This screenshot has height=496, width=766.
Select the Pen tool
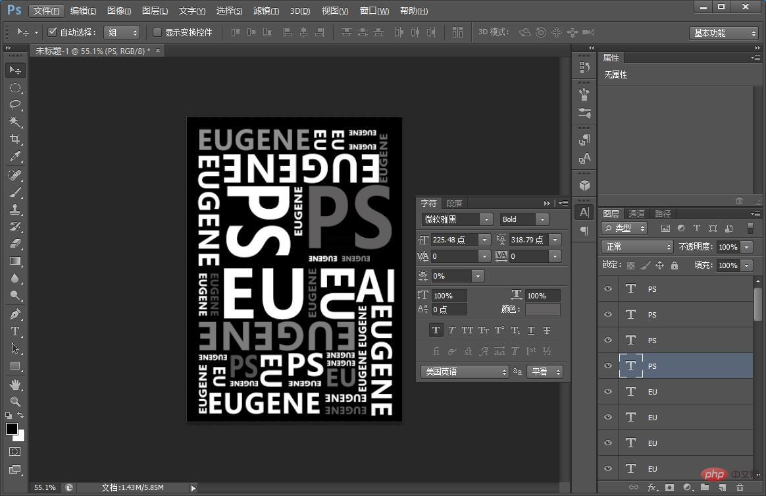click(15, 314)
